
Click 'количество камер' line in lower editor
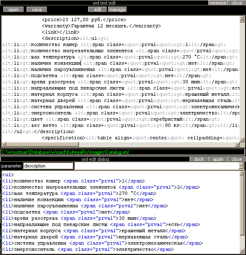pos(74,181)
